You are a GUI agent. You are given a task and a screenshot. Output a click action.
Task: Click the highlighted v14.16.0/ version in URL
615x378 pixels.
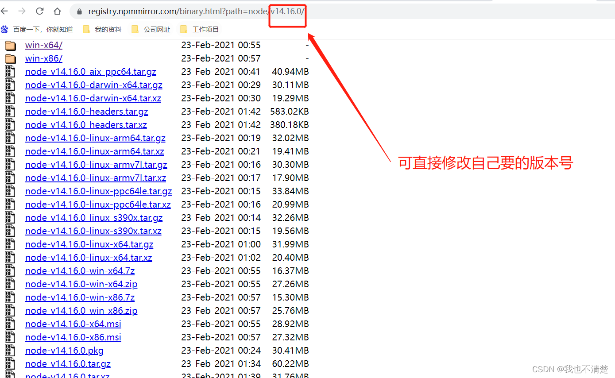pos(287,12)
